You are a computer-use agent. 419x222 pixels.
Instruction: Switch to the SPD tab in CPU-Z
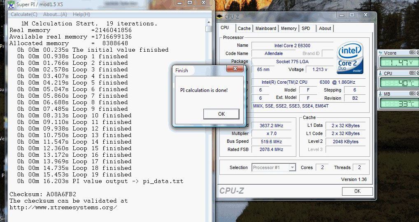click(306, 28)
